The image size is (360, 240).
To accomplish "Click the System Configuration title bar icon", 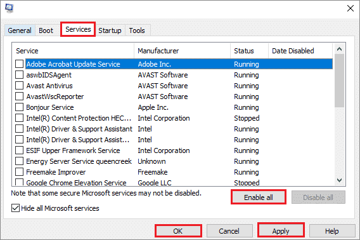I will point(9,8).
